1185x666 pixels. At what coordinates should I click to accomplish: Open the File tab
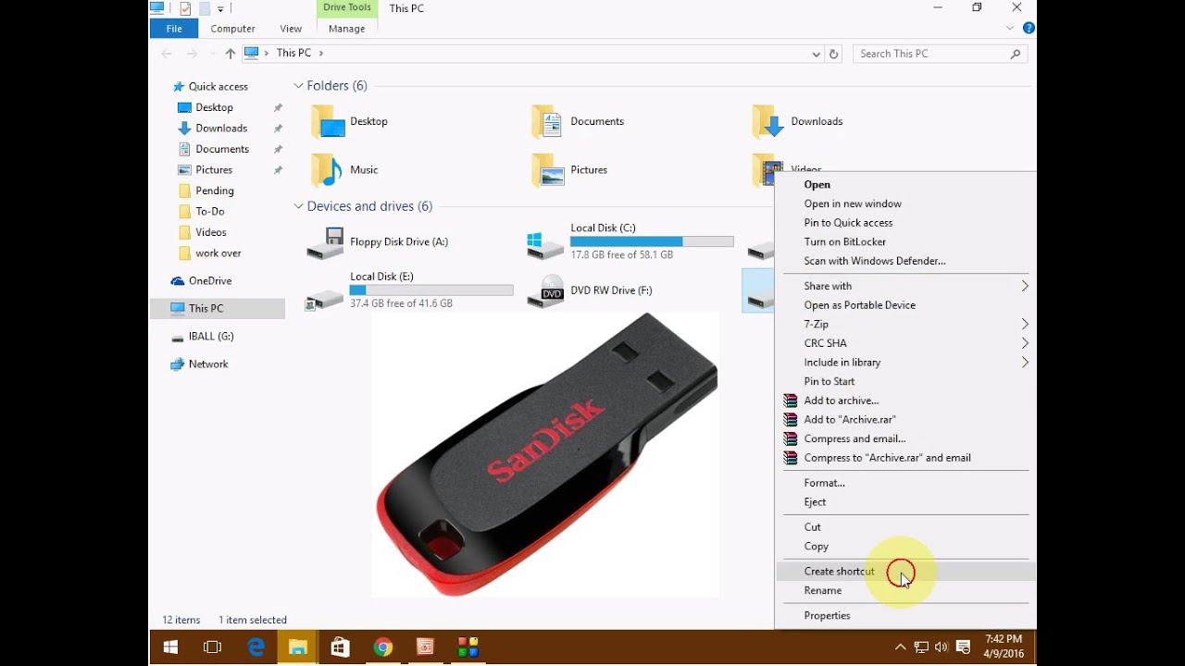click(174, 29)
